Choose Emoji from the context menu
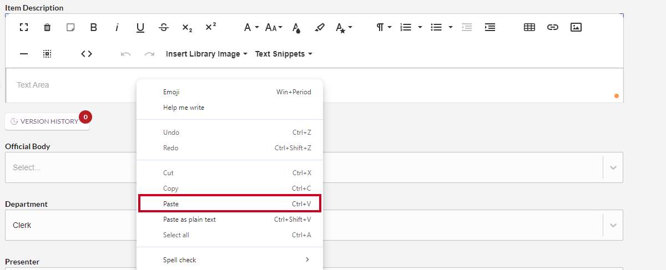 coord(230,92)
